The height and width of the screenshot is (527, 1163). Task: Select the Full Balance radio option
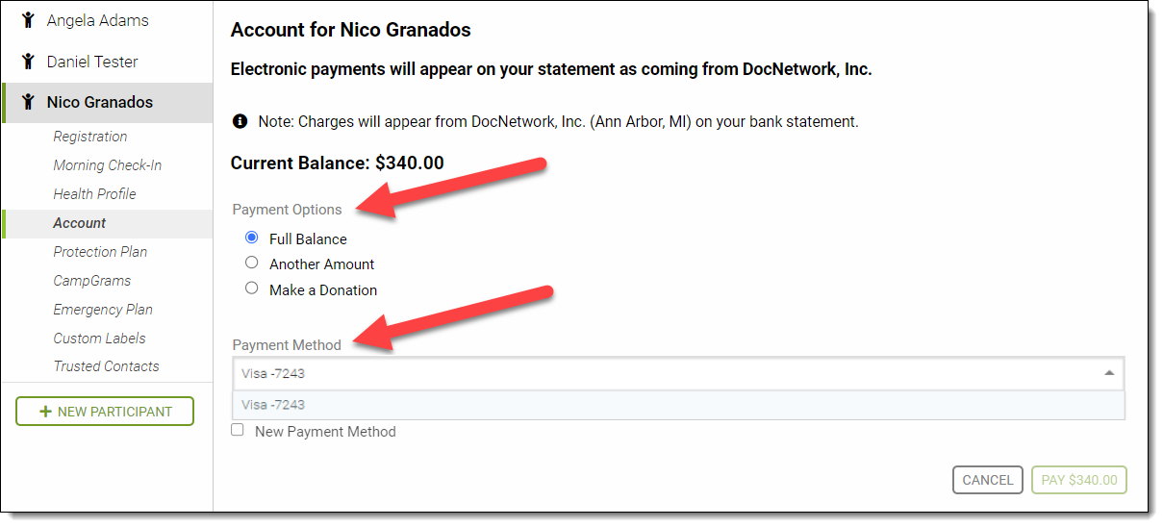[x=252, y=238]
